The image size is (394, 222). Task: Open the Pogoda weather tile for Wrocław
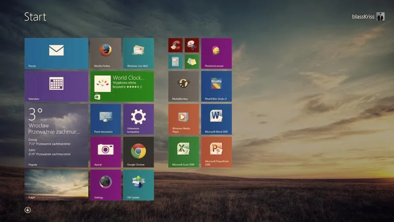tap(56, 136)
